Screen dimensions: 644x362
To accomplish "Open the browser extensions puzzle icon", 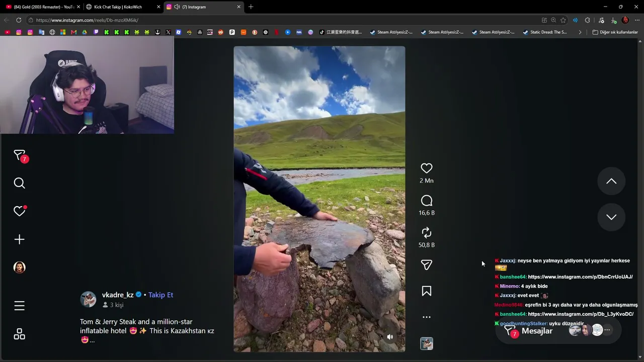I will (x=588, y=20).
